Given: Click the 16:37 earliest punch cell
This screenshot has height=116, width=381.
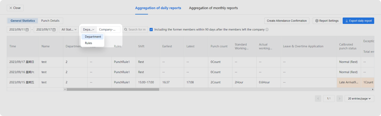Looking at the screenshot, I should (172, 82).
